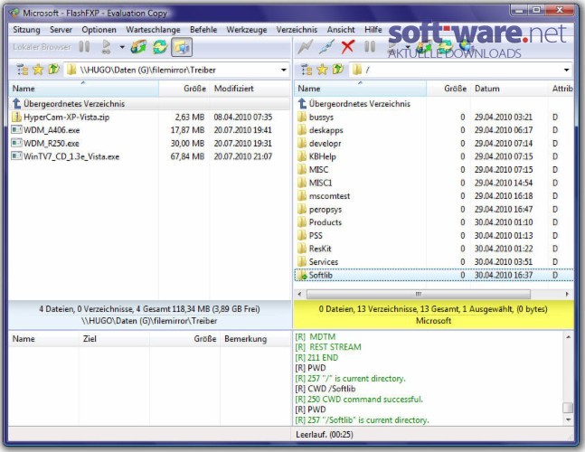Click the log panel scroll down arrow
This screenshot has height=452, width=585.
pyautogui.click(x=568, y=420)
